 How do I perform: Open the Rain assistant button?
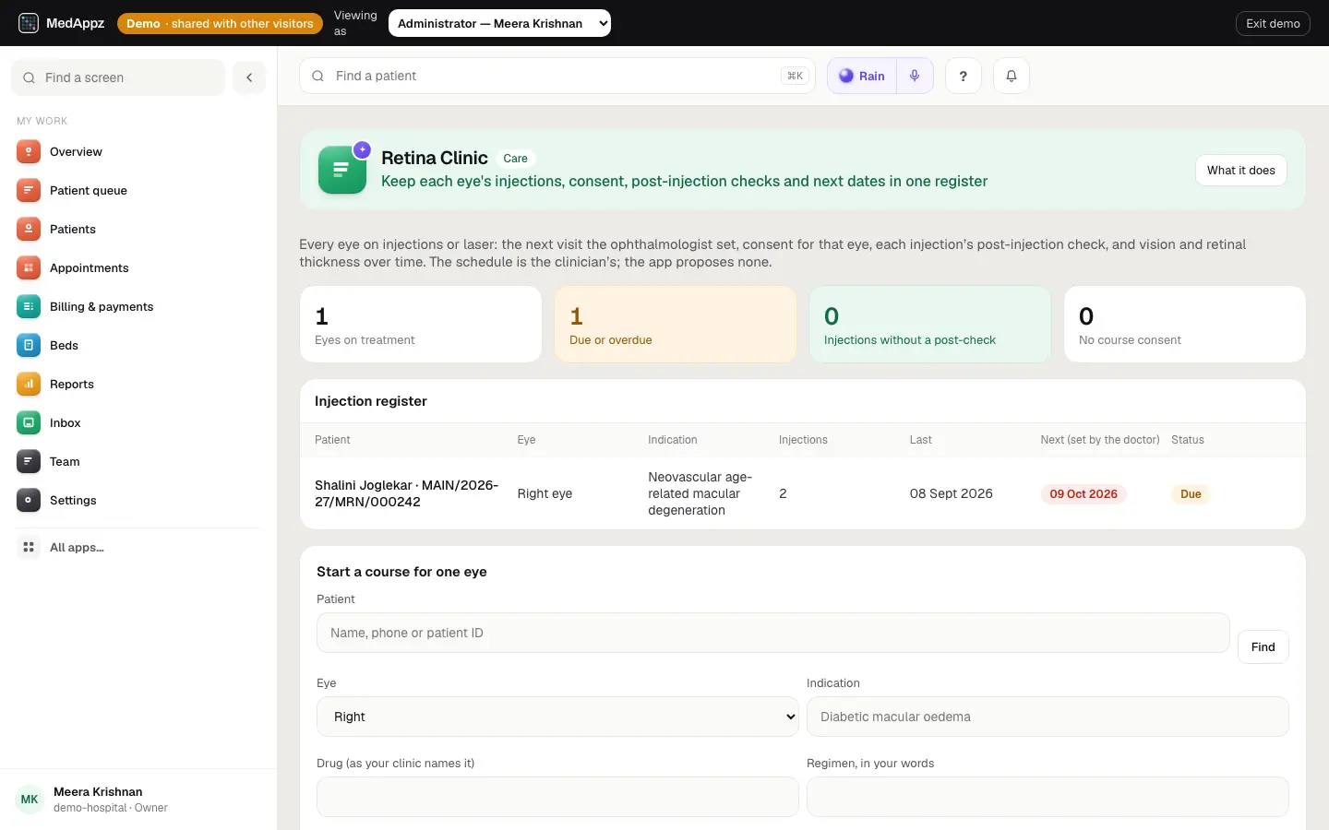coord(862,76)
